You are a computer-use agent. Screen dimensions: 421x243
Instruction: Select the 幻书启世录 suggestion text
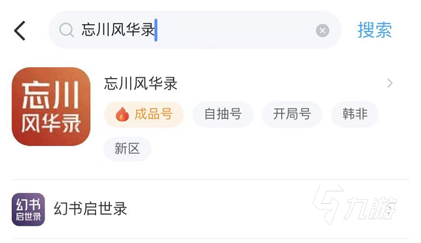point(90,209)
